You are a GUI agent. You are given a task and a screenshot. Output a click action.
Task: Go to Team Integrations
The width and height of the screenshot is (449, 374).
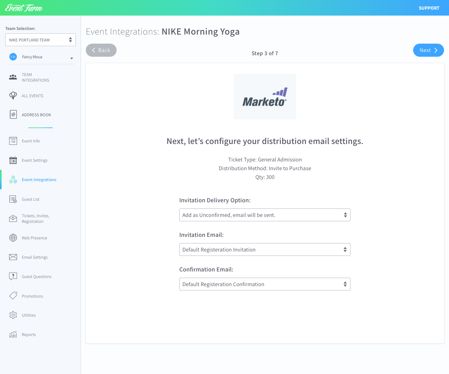tap(36, 77)
